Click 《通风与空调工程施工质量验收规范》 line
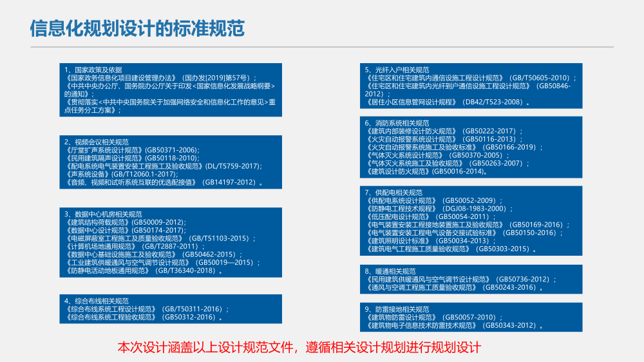Image resolution: width=644 pixels, height=362 pixels. click(x=454, y=288)
